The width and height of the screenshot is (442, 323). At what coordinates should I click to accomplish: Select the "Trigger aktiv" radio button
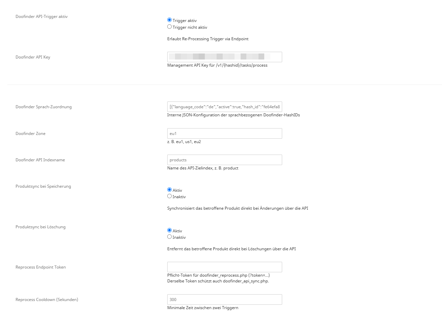point(170,20)
